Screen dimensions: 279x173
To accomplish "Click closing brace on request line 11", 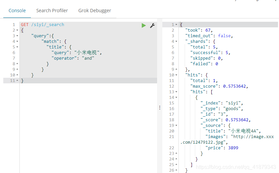I will 22,81.
